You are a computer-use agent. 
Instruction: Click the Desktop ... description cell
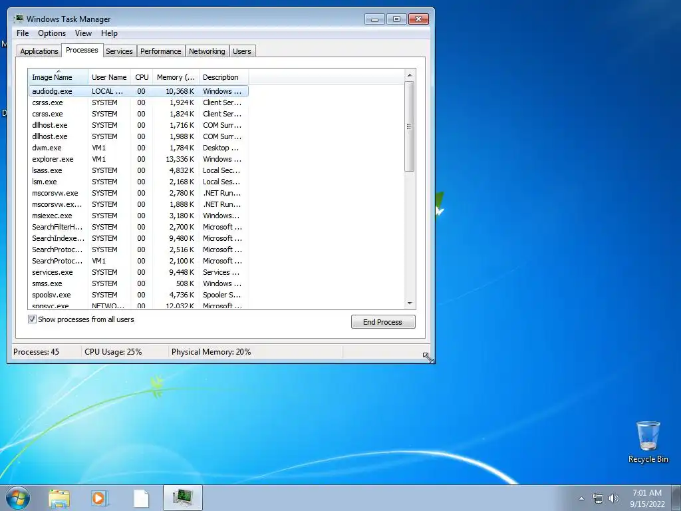(x=221, y=148)
